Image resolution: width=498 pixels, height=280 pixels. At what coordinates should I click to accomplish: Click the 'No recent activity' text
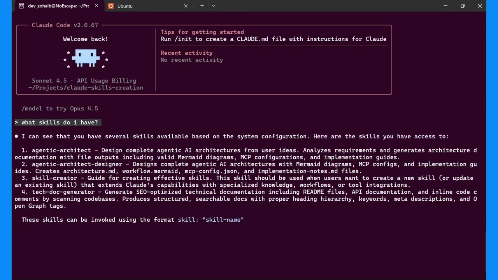click(x=192, y=60)
